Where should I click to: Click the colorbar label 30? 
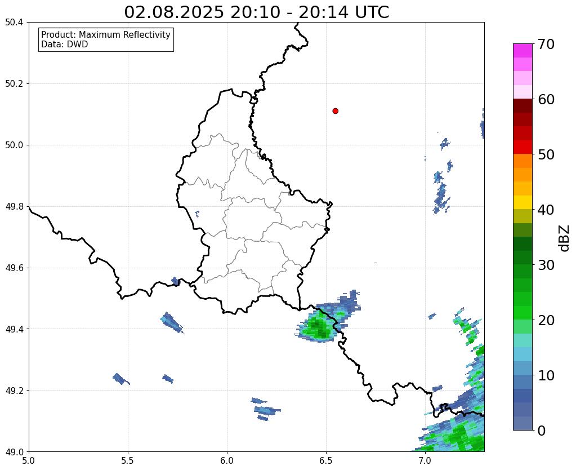(x=546, y=265)
